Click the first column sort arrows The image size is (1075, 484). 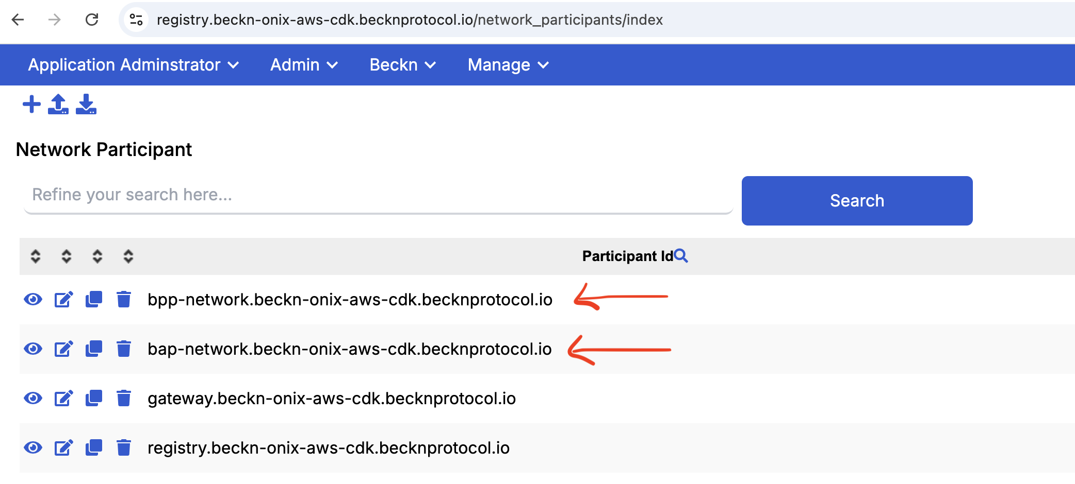click(36, 256)
